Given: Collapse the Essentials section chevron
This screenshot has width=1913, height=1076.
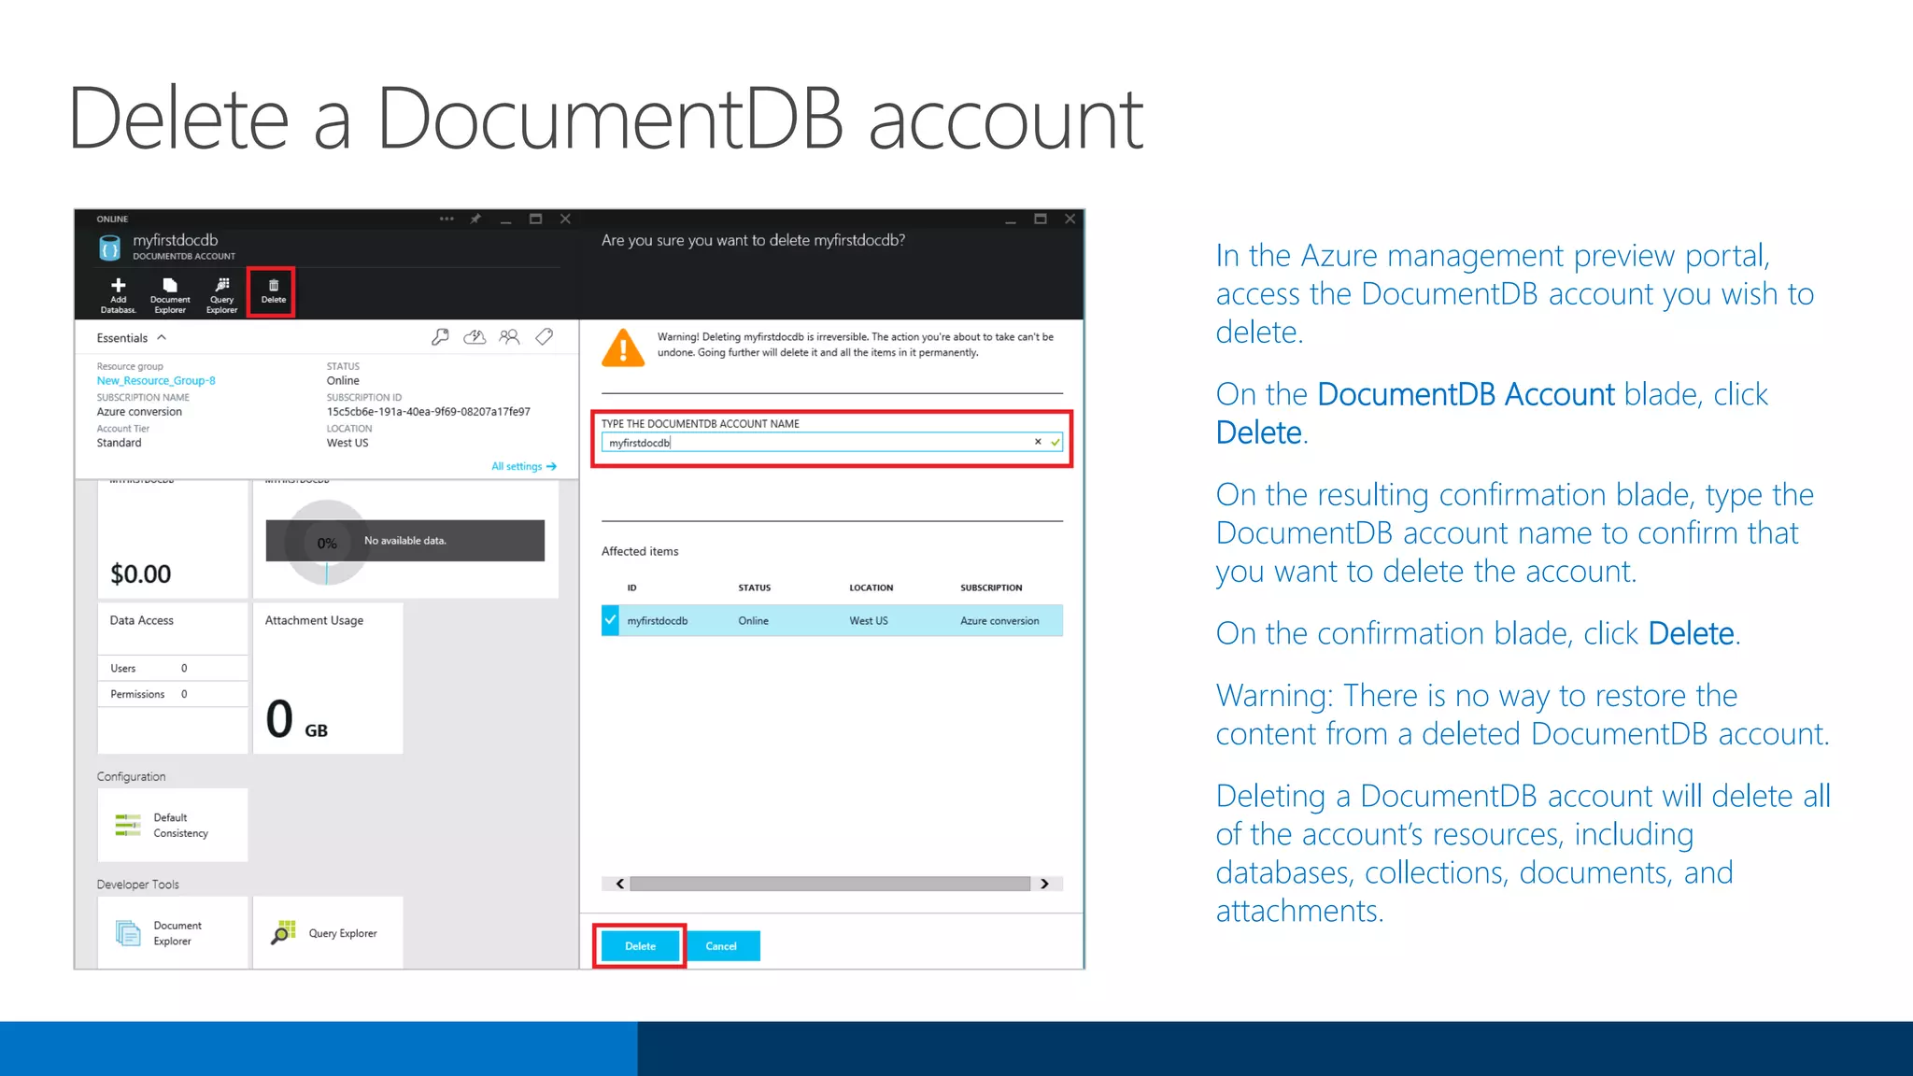Looking at the screenshot, I should coord(162,337).
